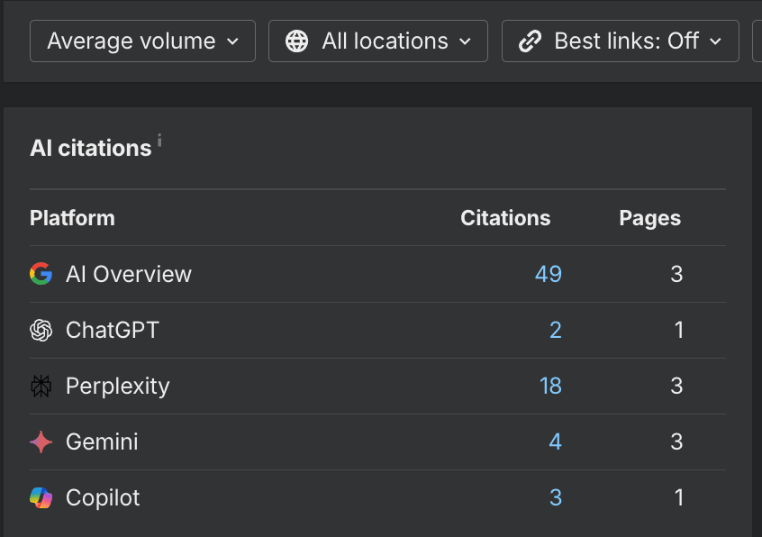Open the Best links: Off dropdown
The image size is (762, 537).
[x=620, y=41]
